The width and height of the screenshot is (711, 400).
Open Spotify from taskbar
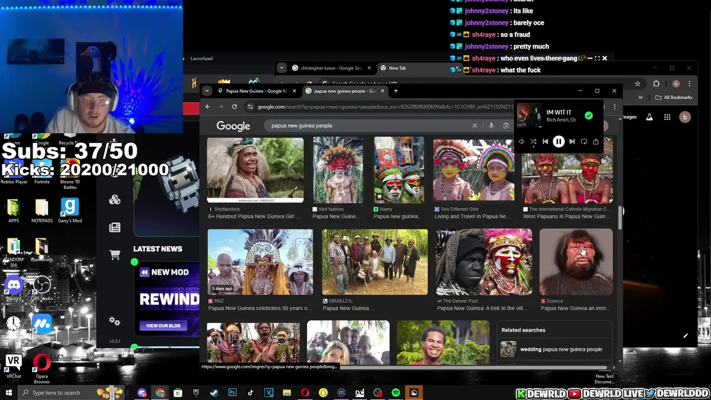(x=395, y=393)
